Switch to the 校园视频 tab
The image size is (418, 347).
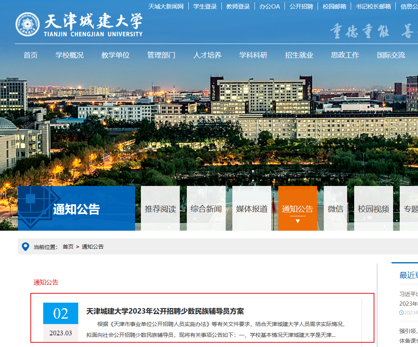[374, 208]
